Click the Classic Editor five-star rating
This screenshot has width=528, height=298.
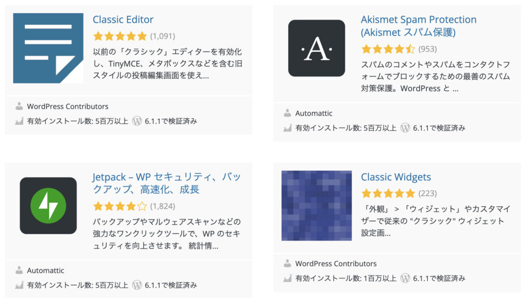pos(120,36)
